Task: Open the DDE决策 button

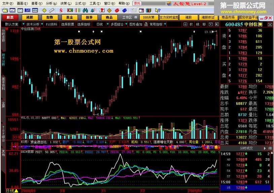Action: (149, 17)
